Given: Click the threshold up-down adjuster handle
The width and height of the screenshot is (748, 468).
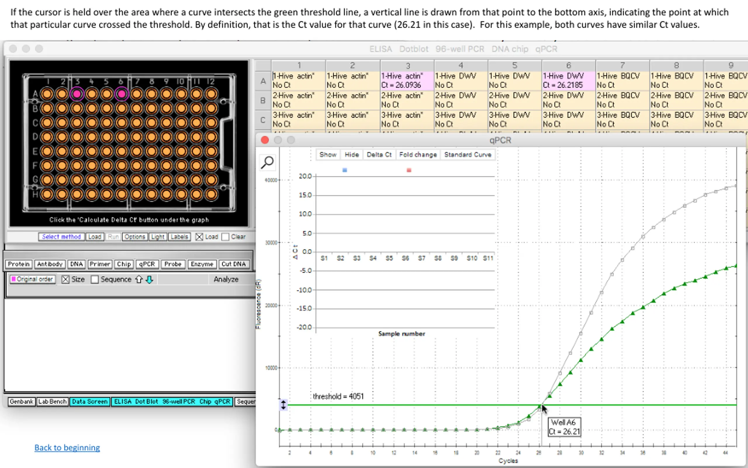Looking at the screenshot, I should click(x=283, y=405).
